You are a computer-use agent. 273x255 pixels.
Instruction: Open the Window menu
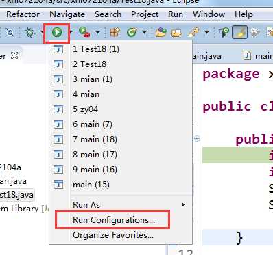[x=209, y=14]
